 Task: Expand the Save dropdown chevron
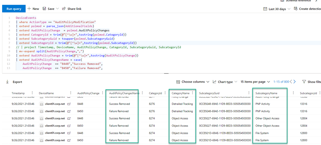click(57, 9)
